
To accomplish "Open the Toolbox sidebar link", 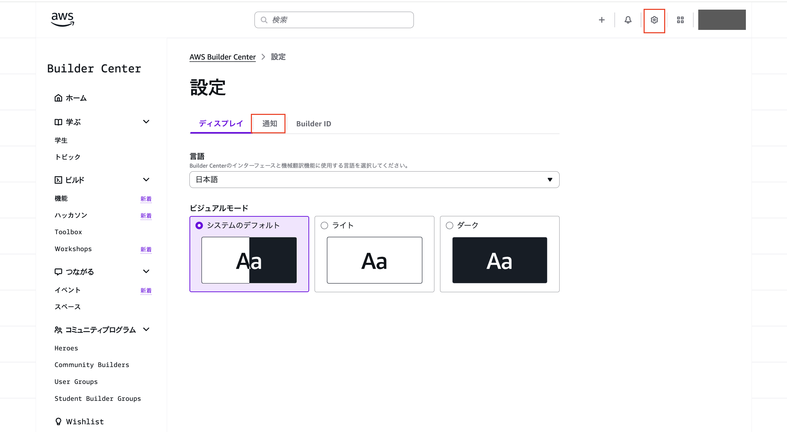I will coord(68,232).
